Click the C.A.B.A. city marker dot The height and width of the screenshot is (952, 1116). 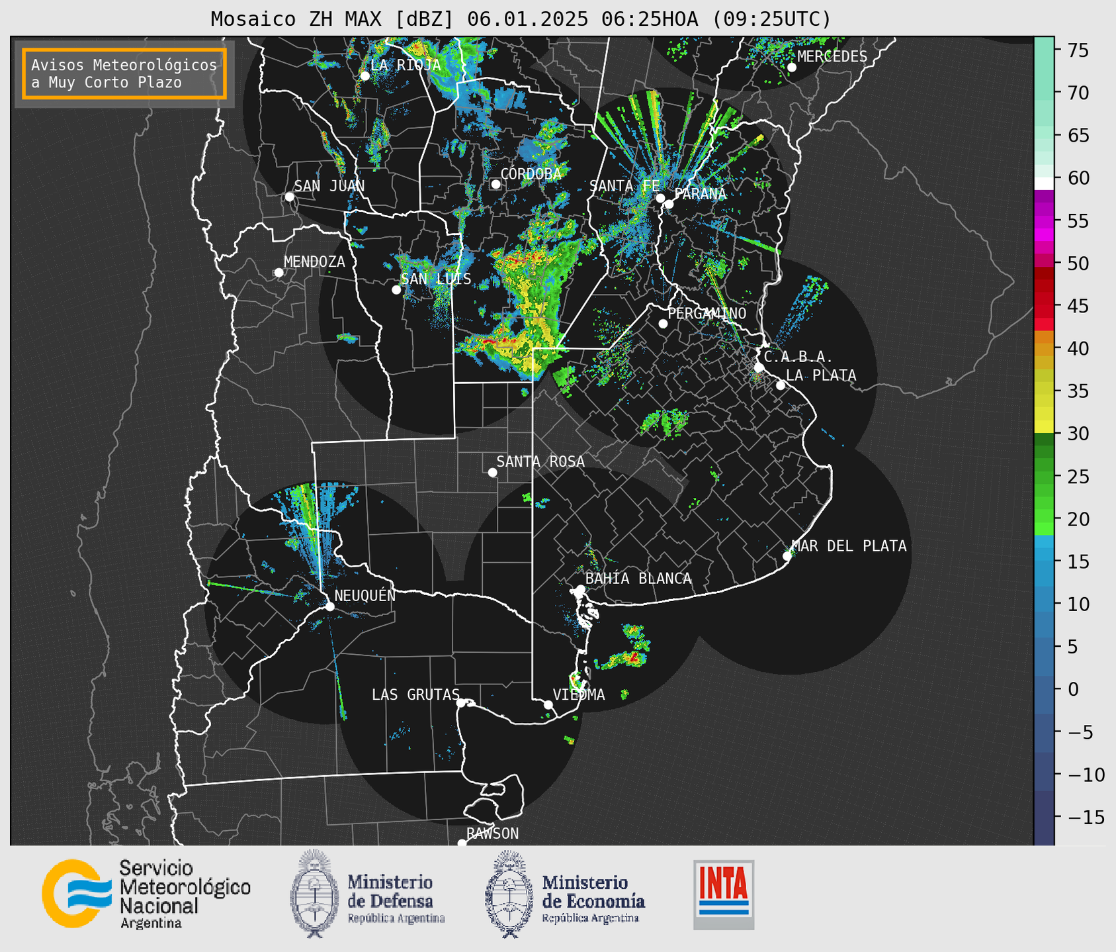coord(759,367)
